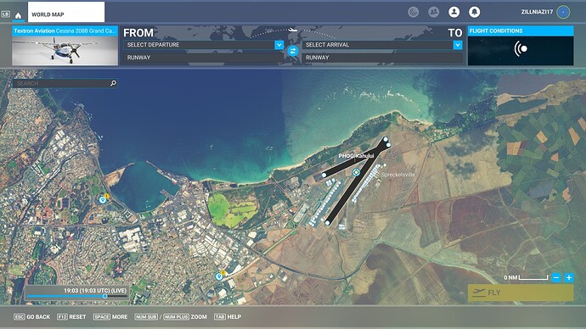Click the Go Back option
Image resolution: width=586 pixels, height=329 pixels.
click(x=31, y=316)
